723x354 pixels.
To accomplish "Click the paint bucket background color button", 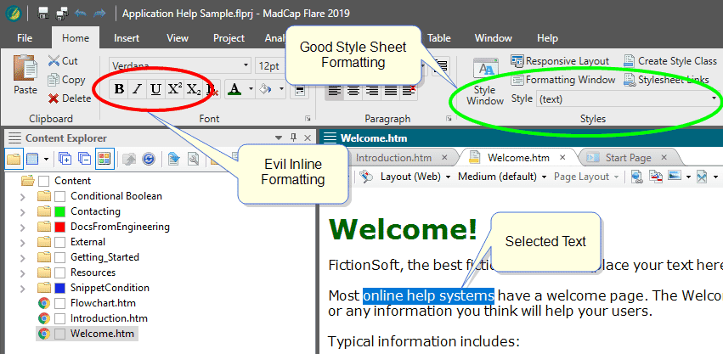I will coord(266,89).
